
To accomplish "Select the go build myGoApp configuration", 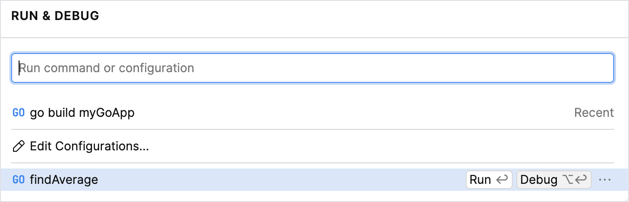I will 82,113.
